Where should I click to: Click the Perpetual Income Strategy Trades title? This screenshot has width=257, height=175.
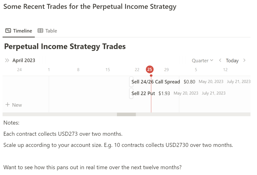65,47
